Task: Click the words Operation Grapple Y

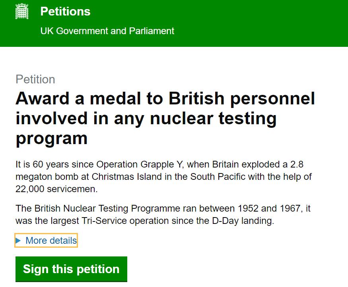Action: (x=139, y=164)
